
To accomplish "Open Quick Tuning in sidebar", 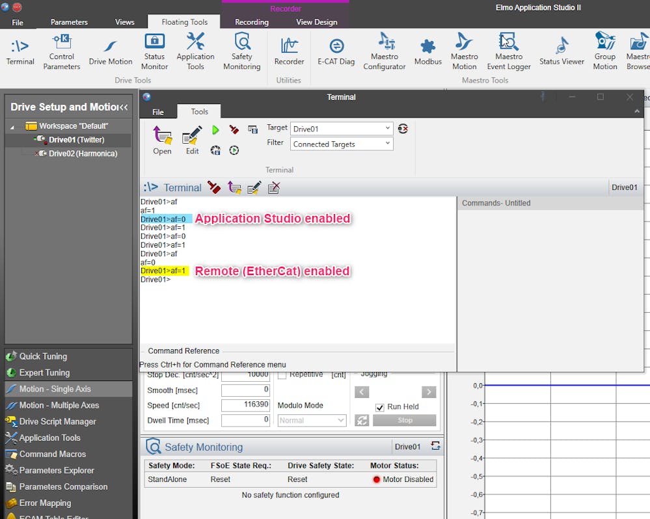I will point(68,356).
